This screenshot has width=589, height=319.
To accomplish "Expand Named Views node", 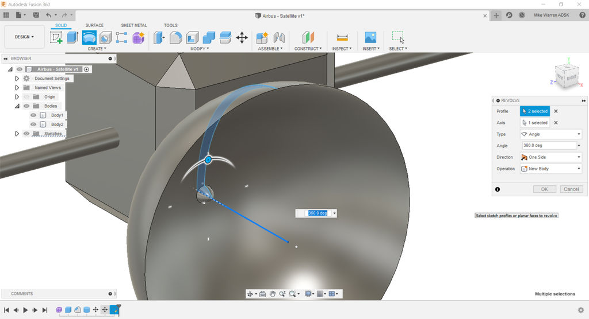I will click(x=17, y=88).
